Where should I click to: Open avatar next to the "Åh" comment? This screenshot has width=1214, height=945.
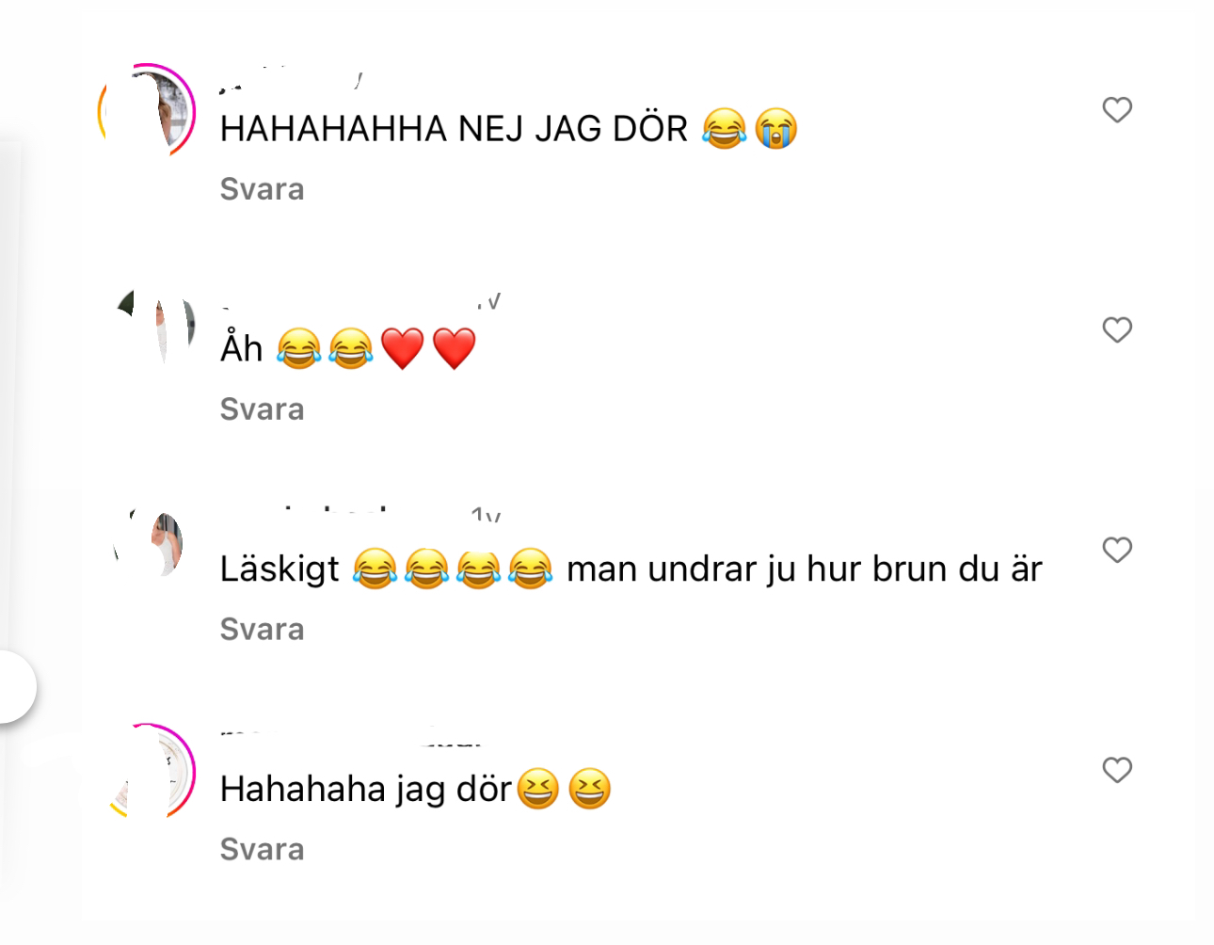[155, 328]
